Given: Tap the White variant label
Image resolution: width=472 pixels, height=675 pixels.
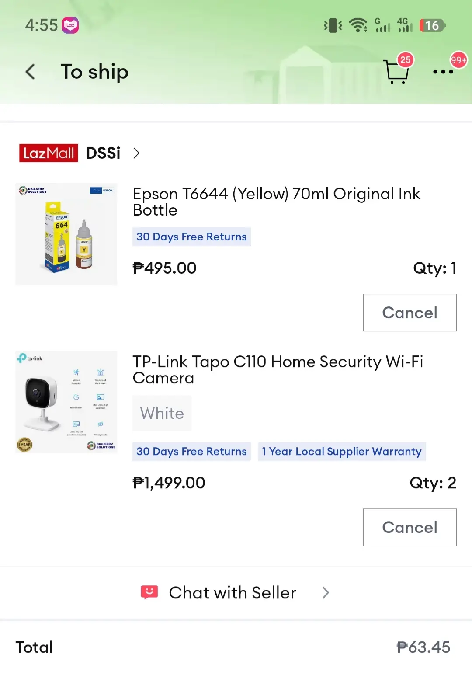Looking at the screenshot, I should (162, 413).
